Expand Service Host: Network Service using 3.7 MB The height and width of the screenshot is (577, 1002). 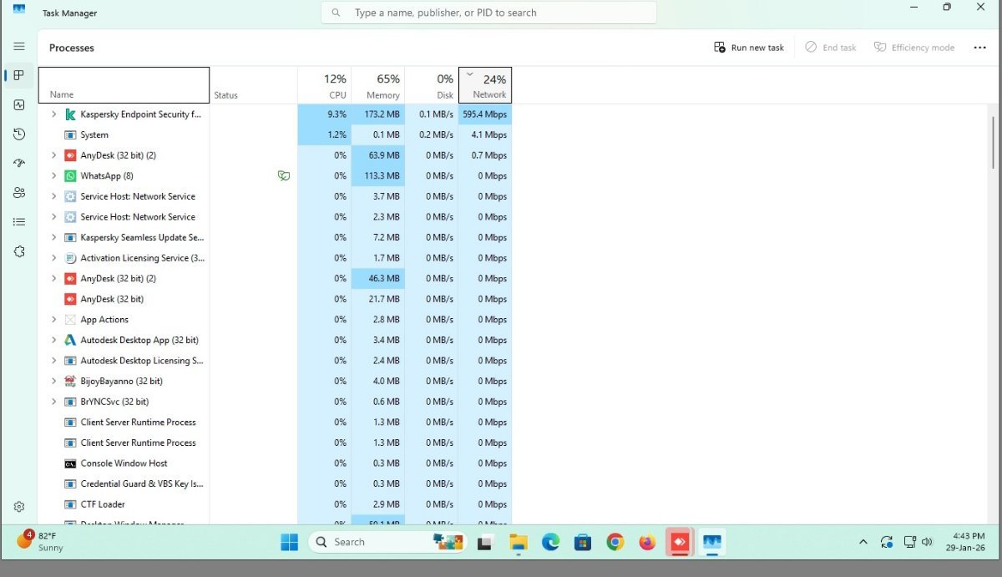[54, 196]
